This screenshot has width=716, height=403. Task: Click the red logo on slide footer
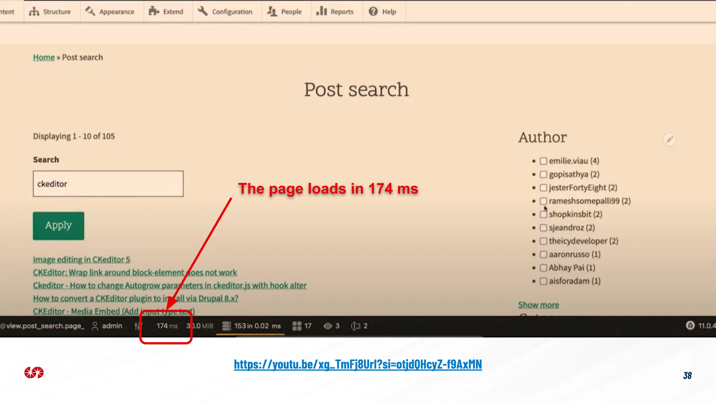(34, 373)
